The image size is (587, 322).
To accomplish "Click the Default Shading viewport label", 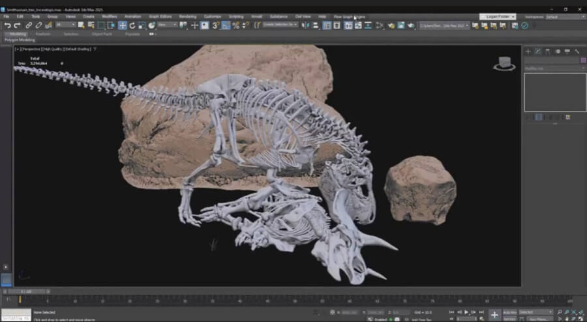I will 77,49.
